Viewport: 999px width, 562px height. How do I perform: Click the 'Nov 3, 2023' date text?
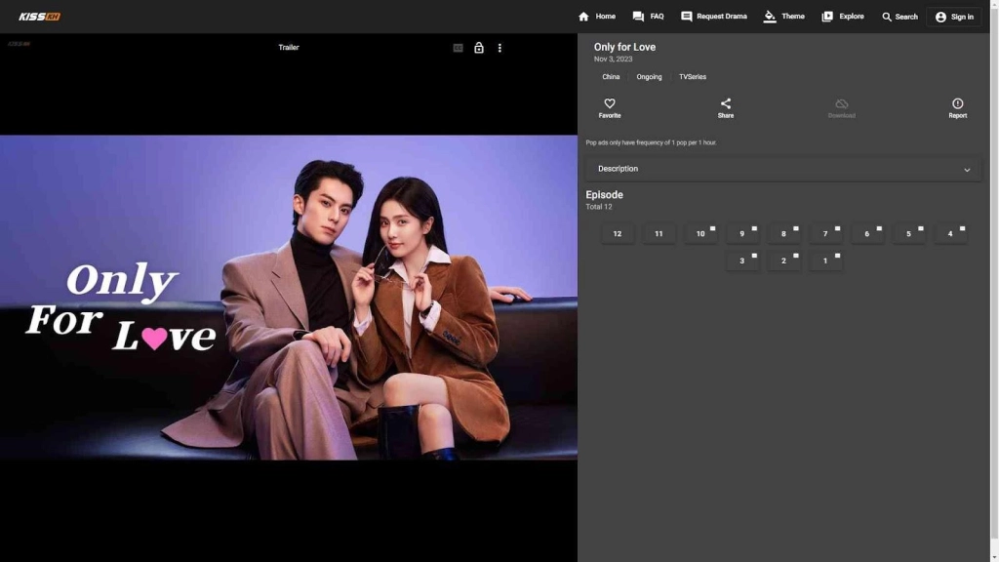(x=613, y=60)
